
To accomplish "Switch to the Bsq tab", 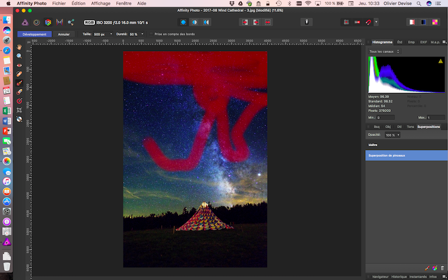I will click(377, 127).
